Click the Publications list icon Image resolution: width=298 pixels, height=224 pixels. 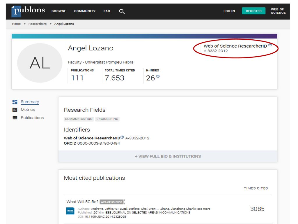tap(15, 118)
